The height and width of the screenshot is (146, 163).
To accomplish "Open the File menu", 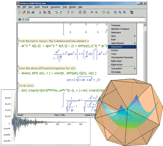I will tap(19, 7).
